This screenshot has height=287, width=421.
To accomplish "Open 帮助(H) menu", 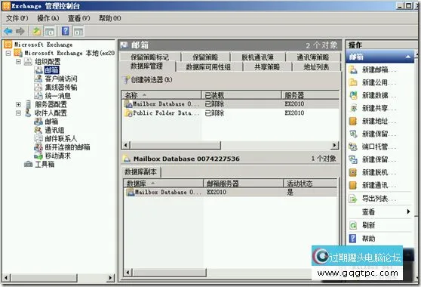I will pos(110,18).
